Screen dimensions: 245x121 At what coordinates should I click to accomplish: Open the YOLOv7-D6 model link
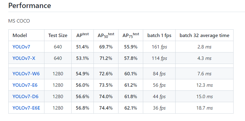(26, 96)
